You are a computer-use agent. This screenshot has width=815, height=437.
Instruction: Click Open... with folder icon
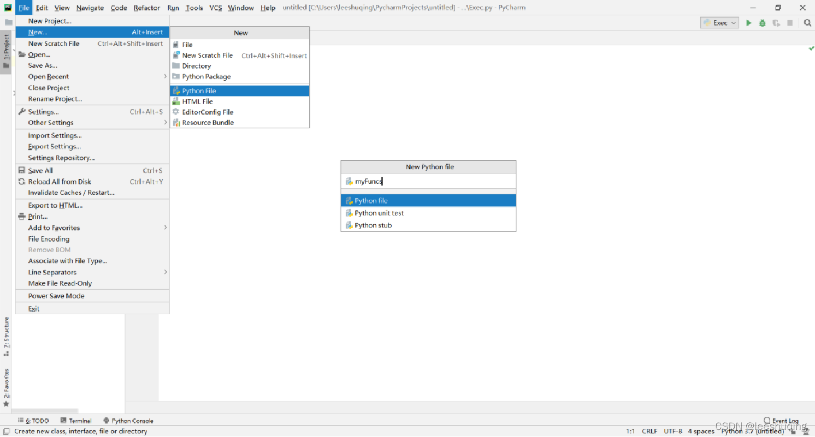tap(92, 55)
